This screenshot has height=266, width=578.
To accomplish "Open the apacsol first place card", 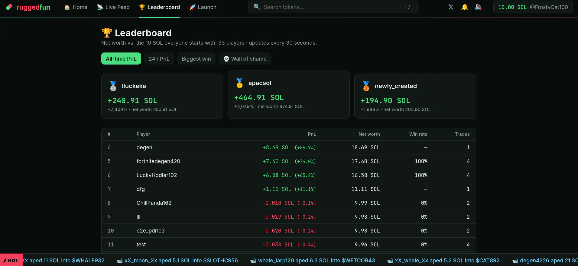I will coord(289,95).
